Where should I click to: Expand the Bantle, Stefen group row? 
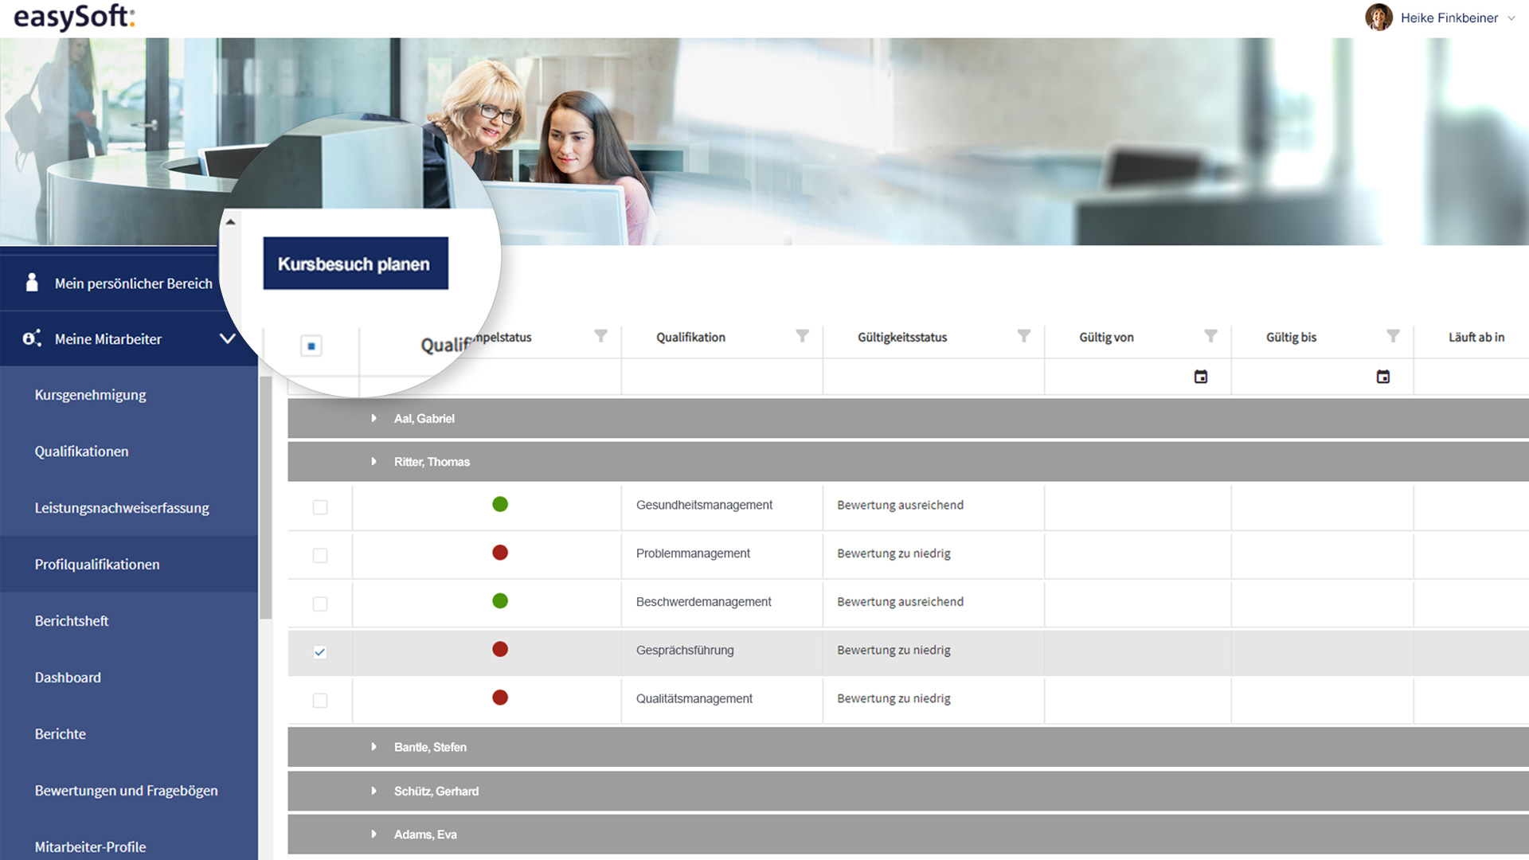tap(373, 747)
